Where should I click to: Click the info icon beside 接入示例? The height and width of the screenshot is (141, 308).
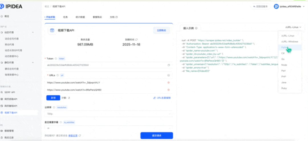coord(196,28)
